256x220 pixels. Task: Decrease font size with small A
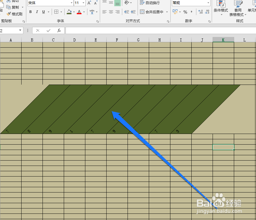click(96, 3)
